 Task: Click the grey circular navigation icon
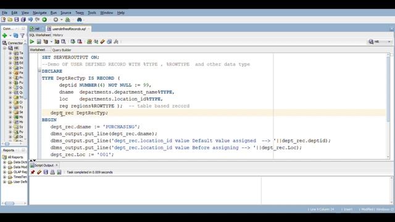(x=56, y=20)
